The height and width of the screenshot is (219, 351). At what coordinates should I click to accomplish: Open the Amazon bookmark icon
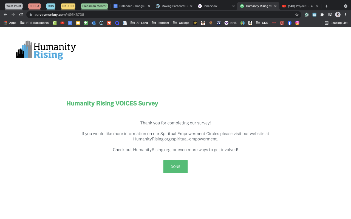tap(250, 23)
